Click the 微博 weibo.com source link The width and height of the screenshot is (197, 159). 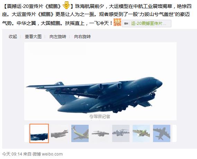tap(47, 154)
